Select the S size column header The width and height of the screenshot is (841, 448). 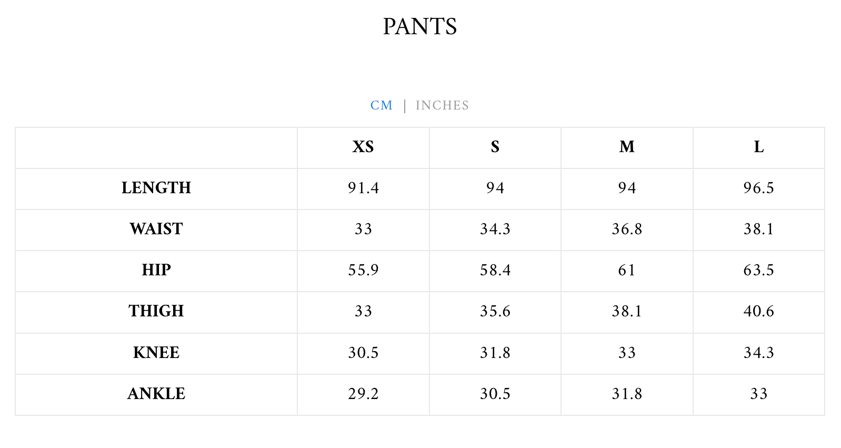click(x=495, y=147)
